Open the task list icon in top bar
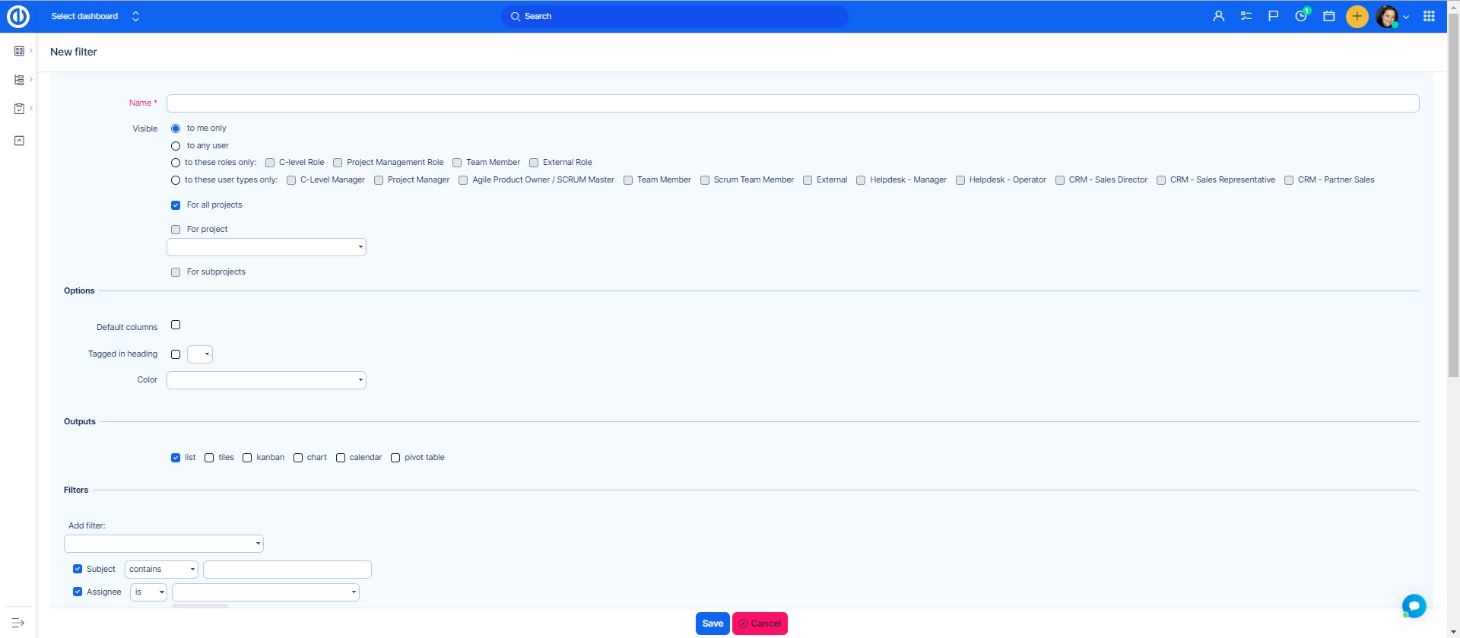 [1246, 16]
